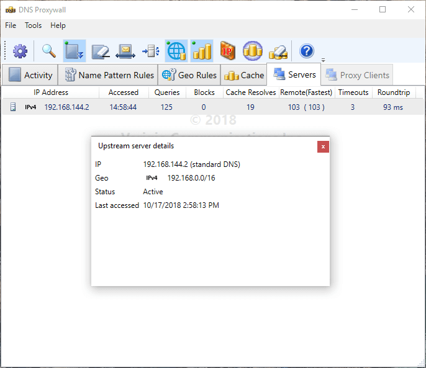This screenshot has height=368, width=426.
Task: Click the laptop with envelope toolbar icon
Action: [125, 51]
